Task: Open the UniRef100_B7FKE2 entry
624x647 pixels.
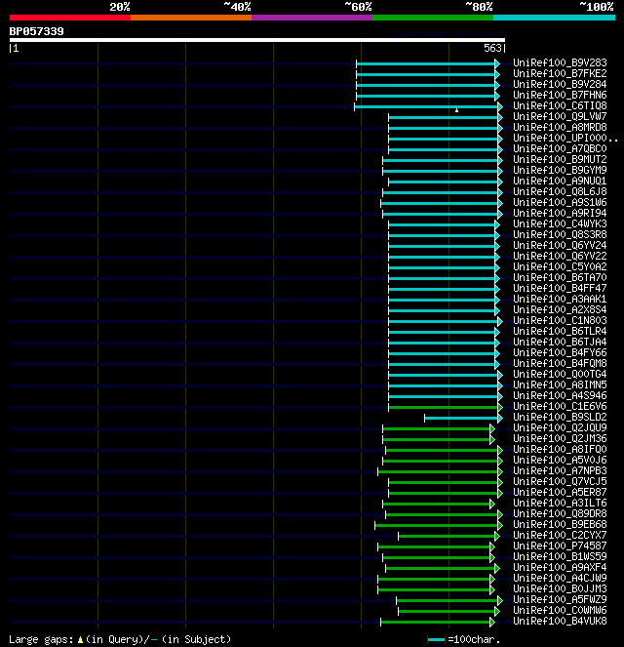Action: (560, 73)
